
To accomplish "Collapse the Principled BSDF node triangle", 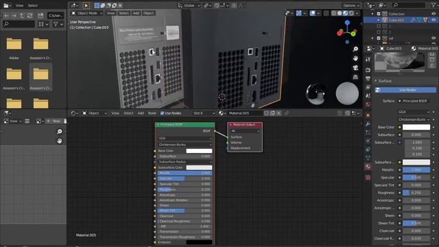I will click(158, 124).
